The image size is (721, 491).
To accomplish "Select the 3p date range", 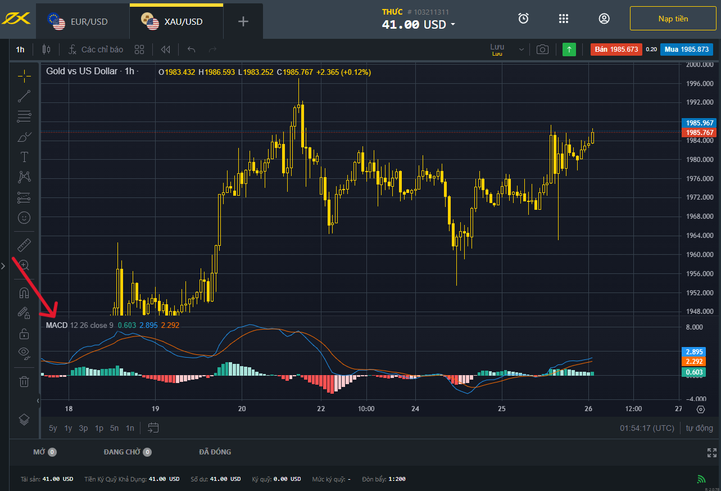I will tap(83, 428).
